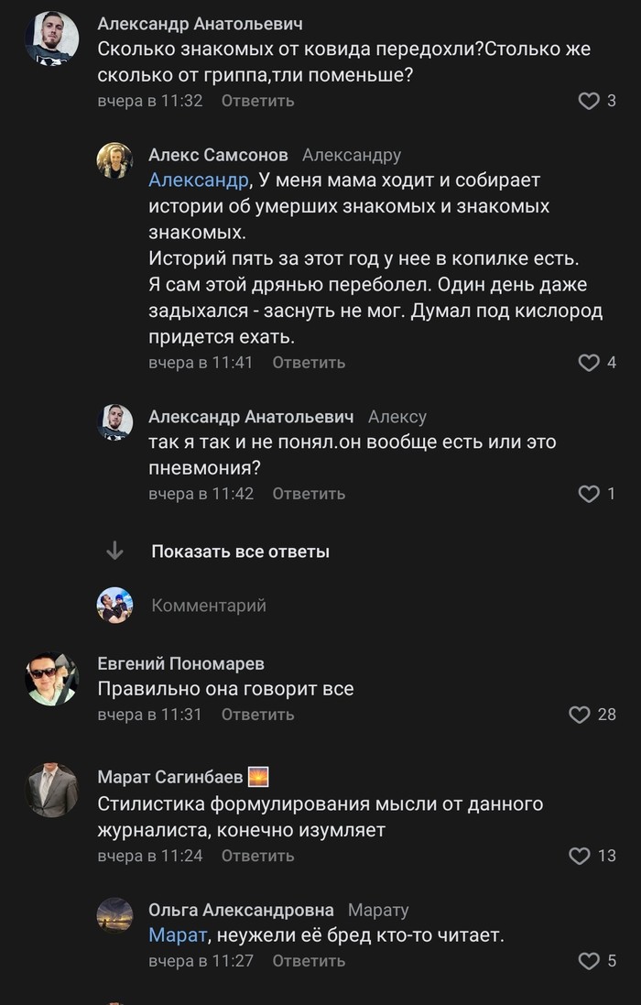Reply to Алекс Самсонов's 11:41 comment
Screen dimensions: 641x1005
(x=309, y=363)
